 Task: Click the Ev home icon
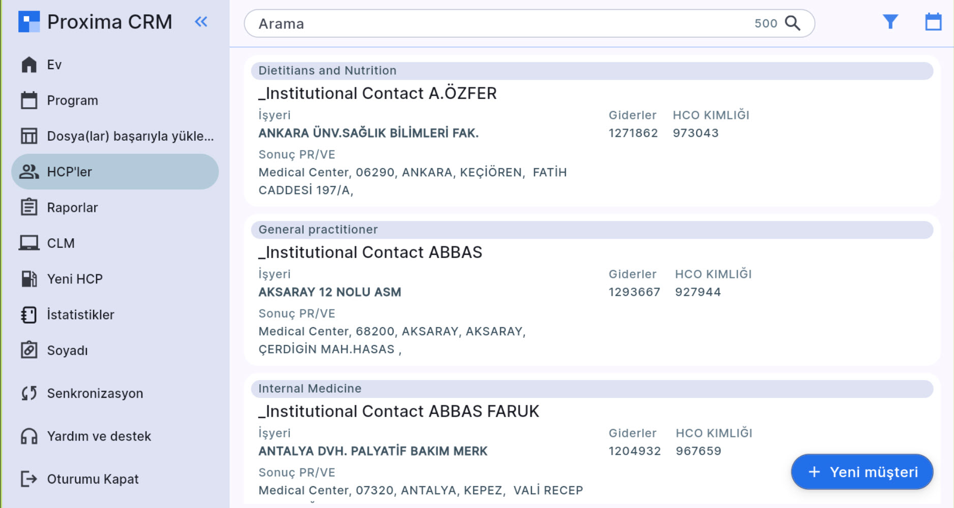tap(29, 65)
